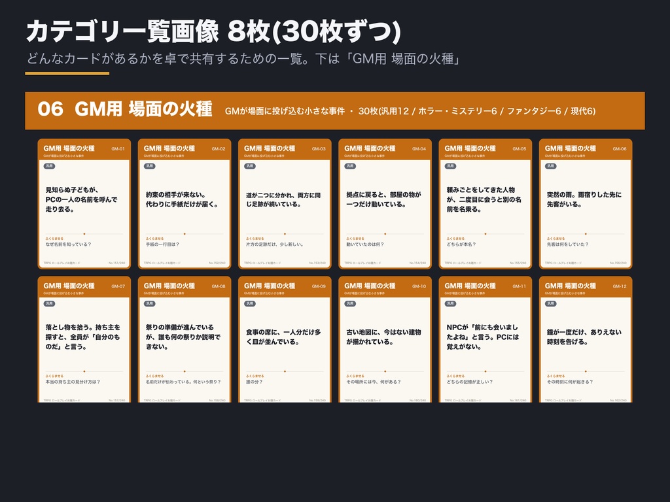The image size is (670, 502).
Task: Click the question どちらの記憶が正しい？
Action: pyautogui.click(x=470, y=382)
